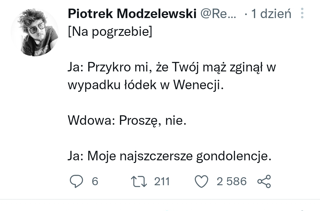Tap the share icon
Screen dimensions: 320x211
(264, 181)
